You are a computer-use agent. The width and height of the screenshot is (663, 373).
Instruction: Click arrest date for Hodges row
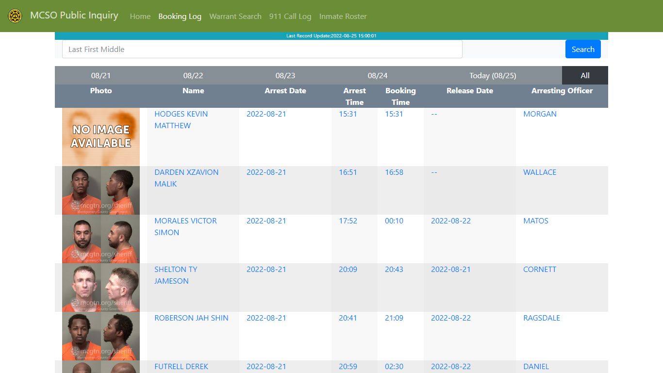266,114
